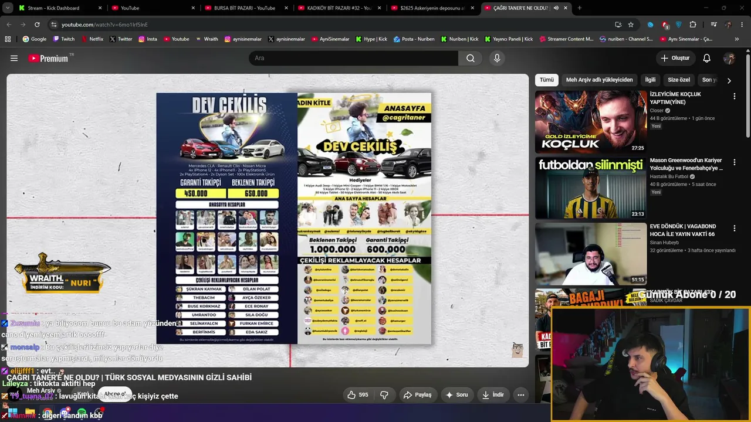Bookmark this page with the star
The height and width of the screenshot is (422, 751).
[631, 25]
